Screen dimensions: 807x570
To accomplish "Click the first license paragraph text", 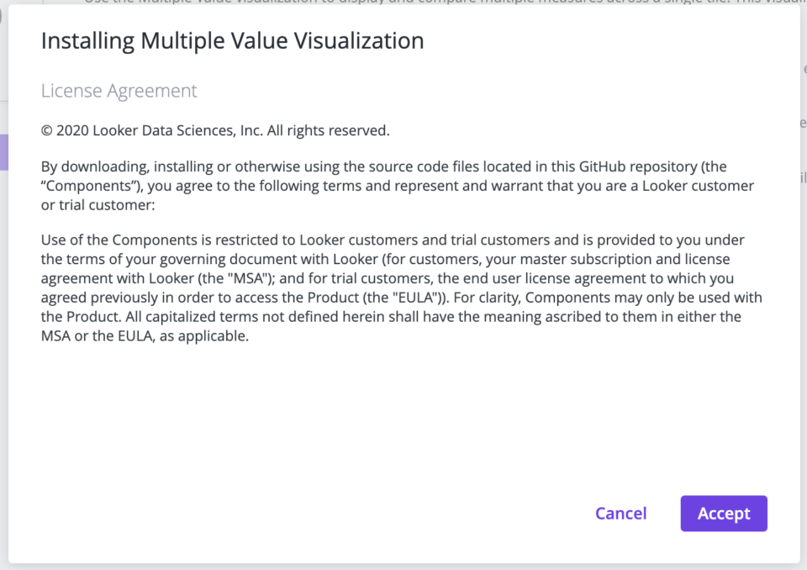I will [395, 185].
